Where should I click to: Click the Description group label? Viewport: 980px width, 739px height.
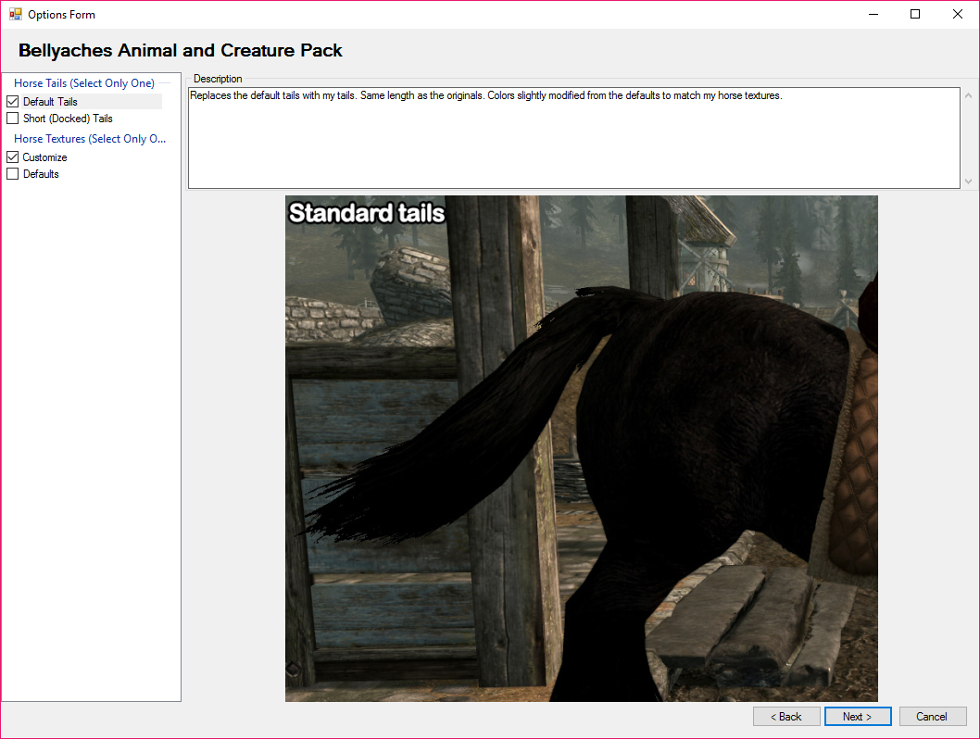[218, 79]
